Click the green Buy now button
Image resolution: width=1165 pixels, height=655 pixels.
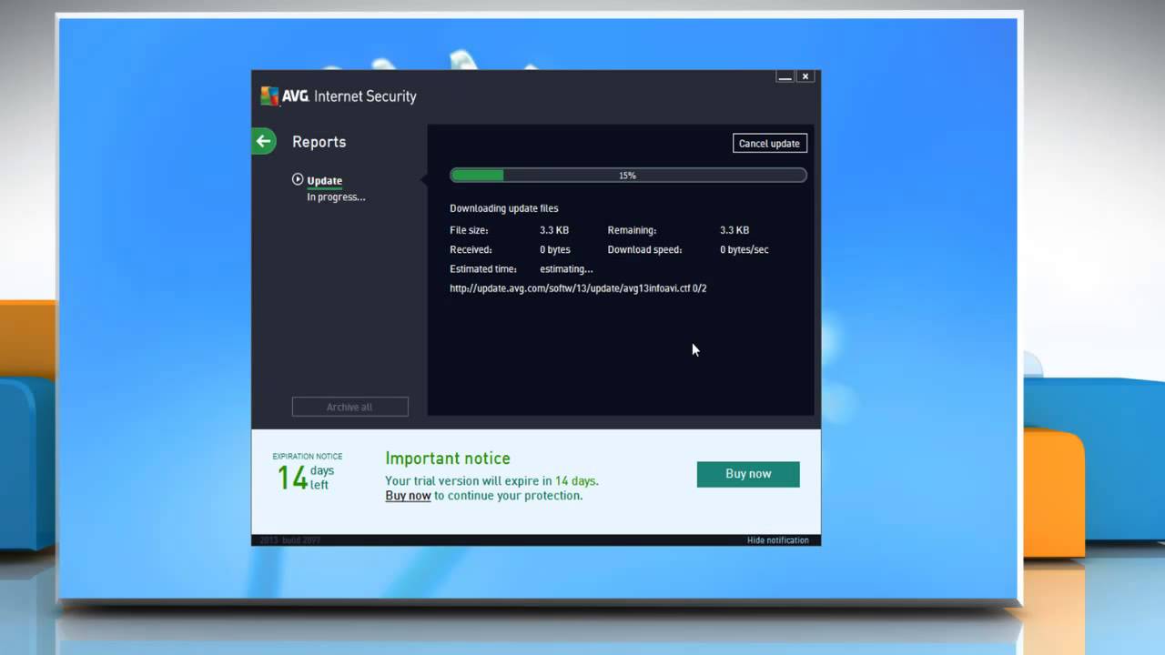(748, 474)
